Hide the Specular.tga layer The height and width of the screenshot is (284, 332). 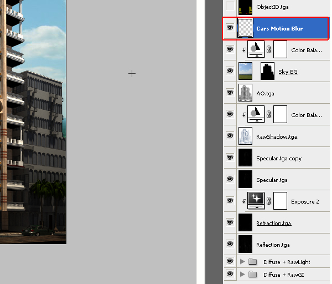coord(230,179)
